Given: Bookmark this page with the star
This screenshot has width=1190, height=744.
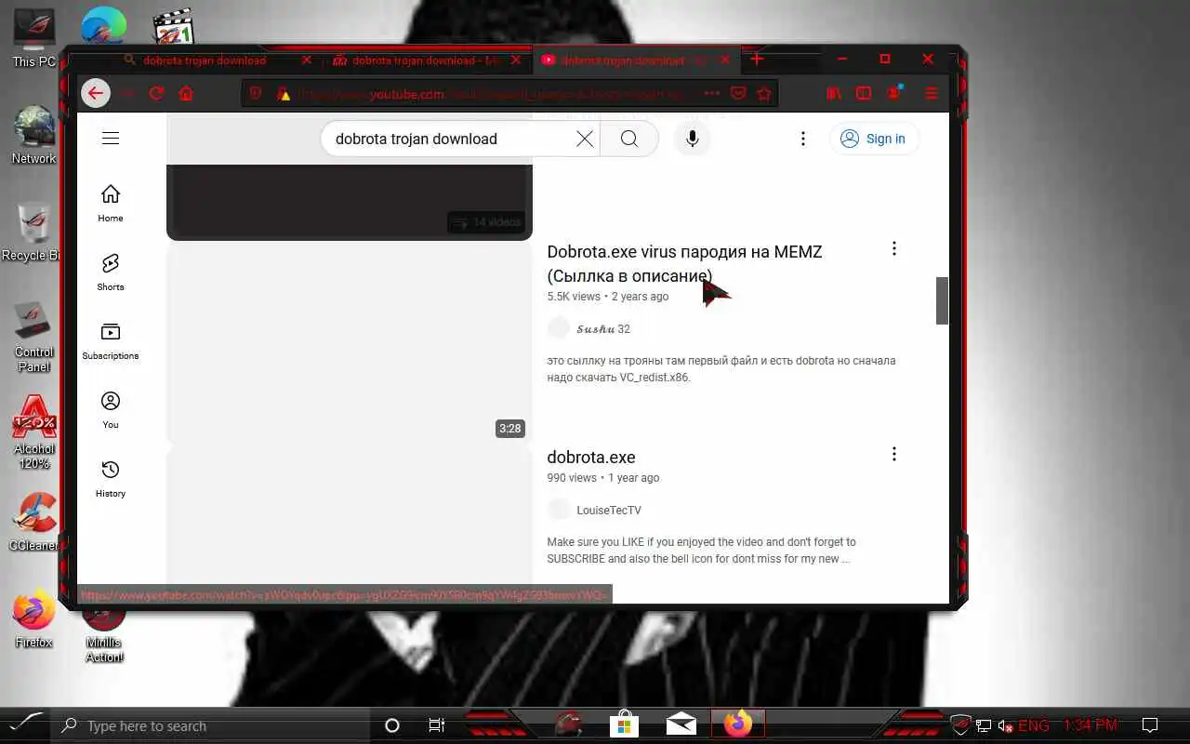Looking at the screenshot, I should pyautogui.click(x=764, y=93).
